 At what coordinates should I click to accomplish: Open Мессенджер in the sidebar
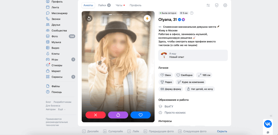click(59, 13)
